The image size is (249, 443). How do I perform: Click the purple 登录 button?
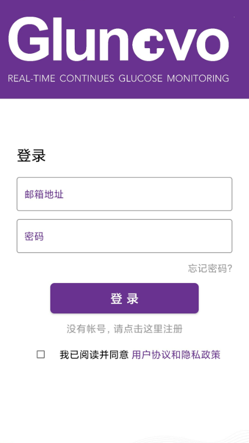(x=124, y=298)
